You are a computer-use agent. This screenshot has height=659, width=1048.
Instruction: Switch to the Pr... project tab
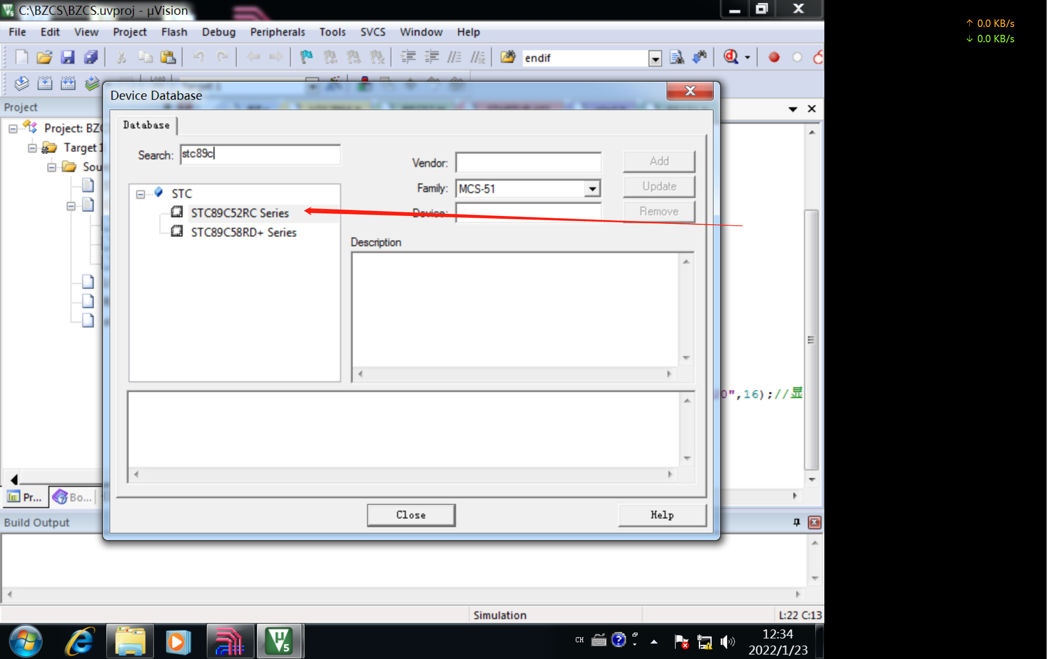click(26, 497)
